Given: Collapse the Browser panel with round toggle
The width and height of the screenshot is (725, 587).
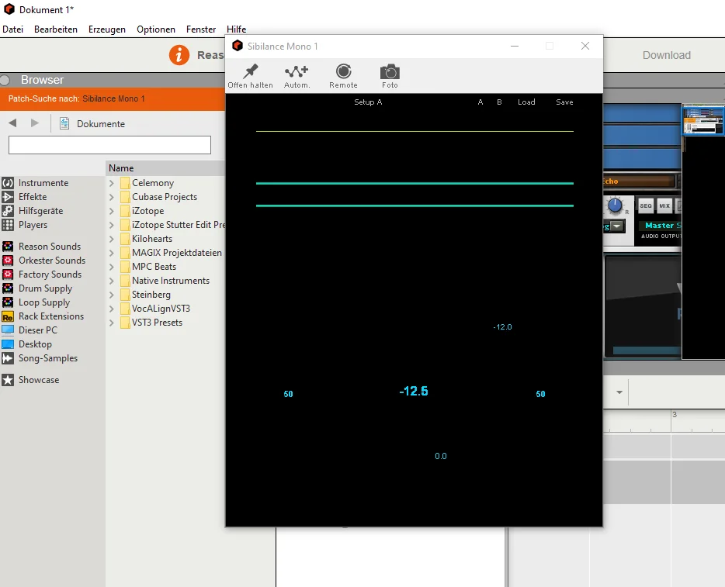Looking at the screenshot, I should [5, 80].
